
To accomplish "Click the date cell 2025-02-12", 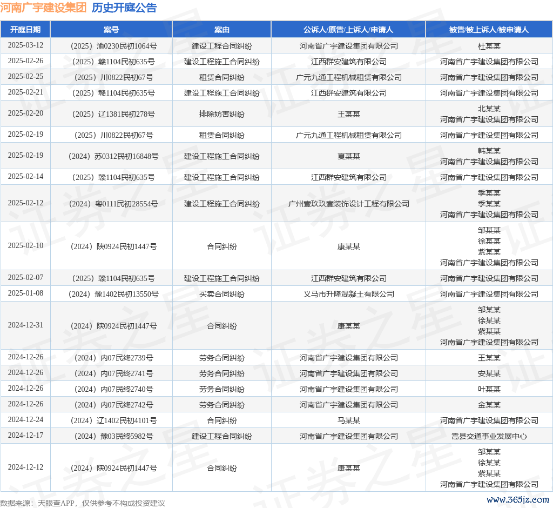I will pyautogui.click(x=25, y=203).
